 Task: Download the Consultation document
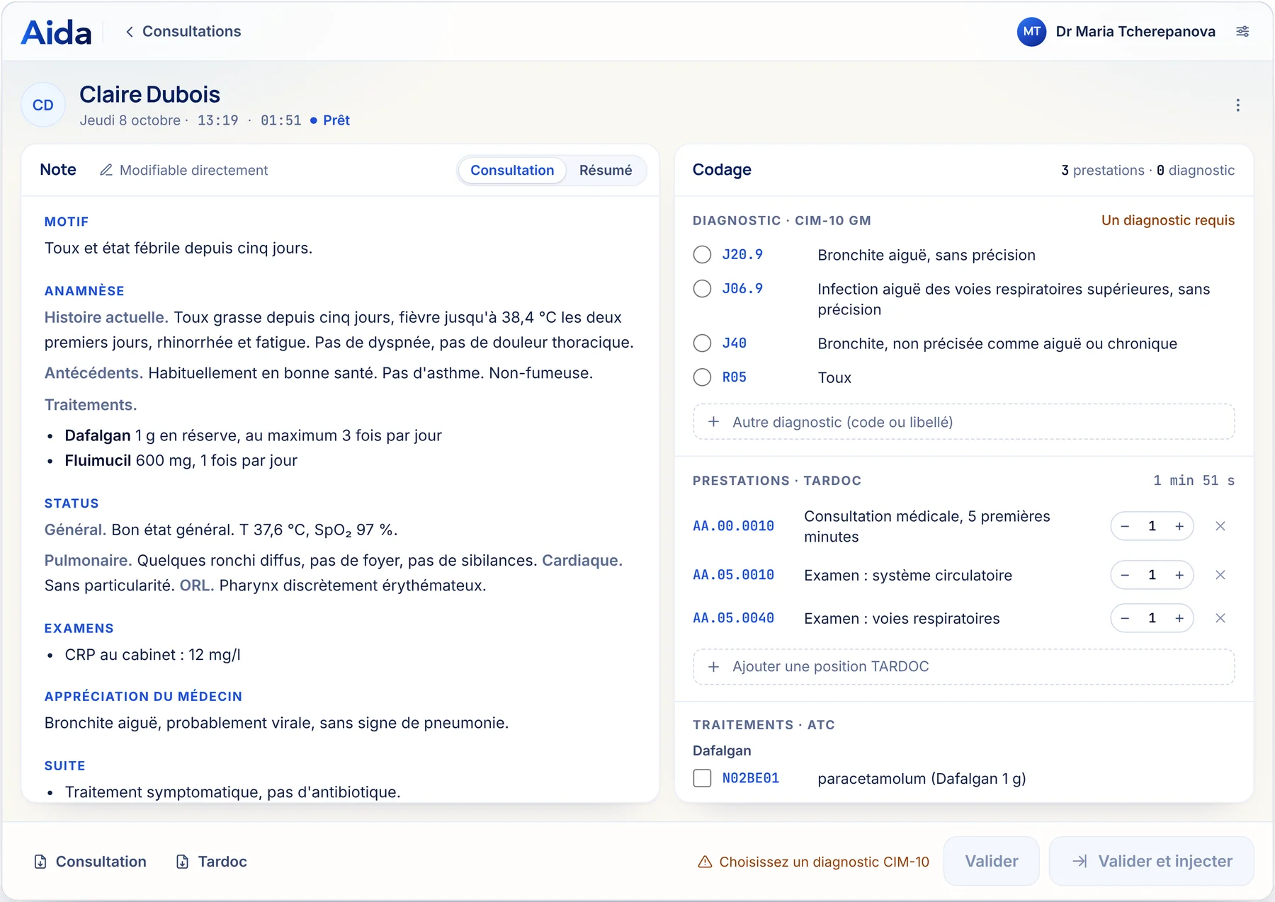tap(90, 862)
